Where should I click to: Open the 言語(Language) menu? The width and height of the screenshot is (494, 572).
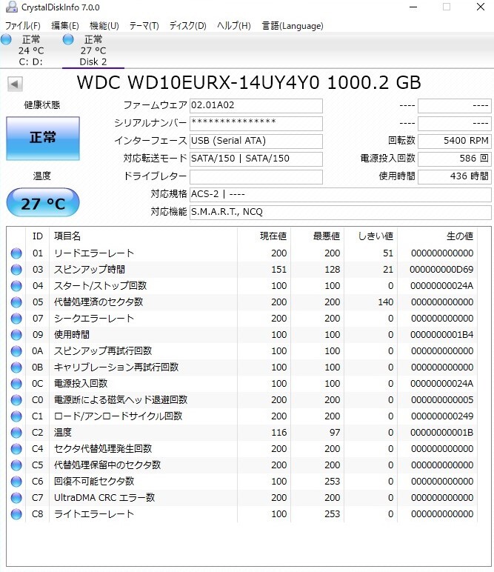point(293,26)
